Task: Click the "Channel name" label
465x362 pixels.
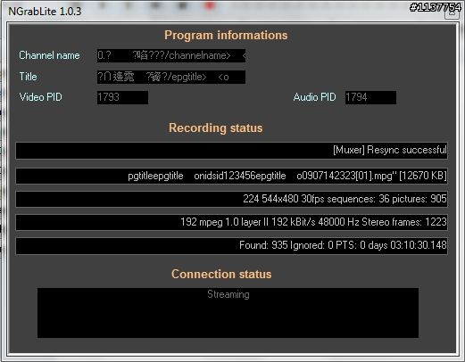Action: [x=49, y=55]
